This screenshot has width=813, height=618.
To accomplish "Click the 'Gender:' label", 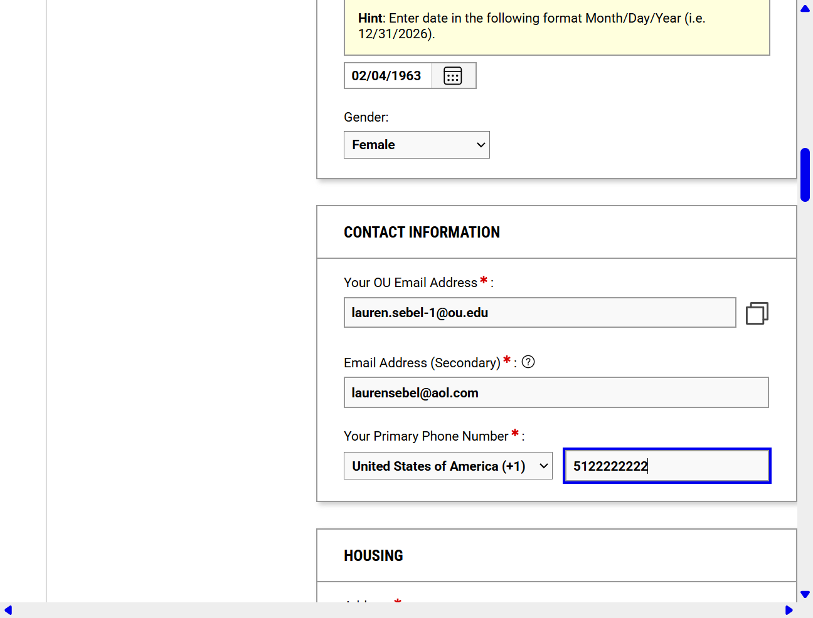I will (x=366, y=117).
